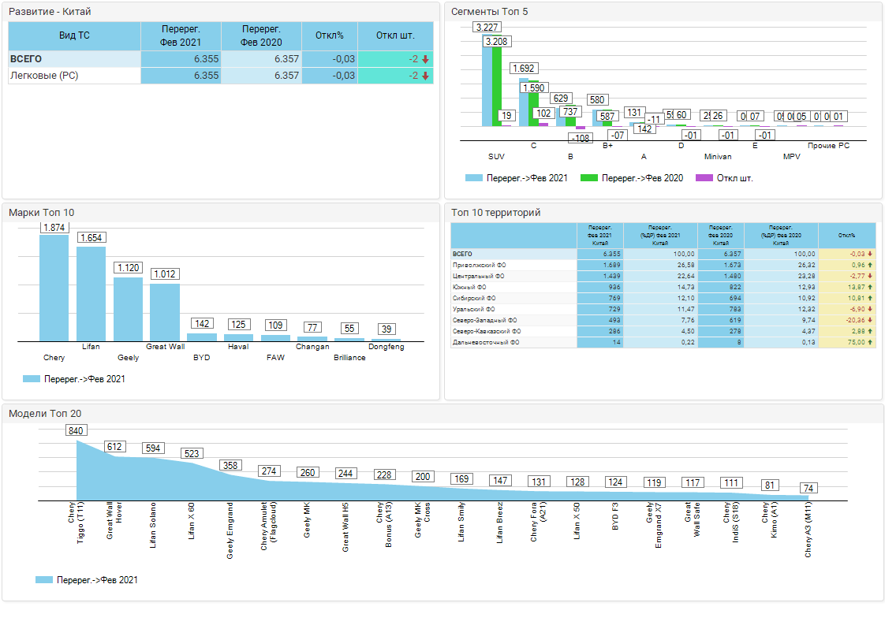Sort by Откл шт. column header

coord(395,35)
